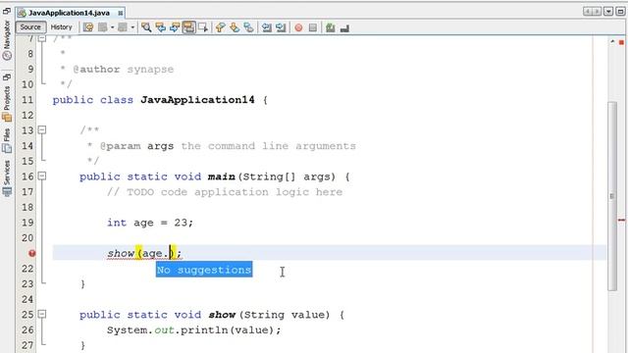Click the underlined show call on line 21
The image size is (628, 353).
[120, 253]
